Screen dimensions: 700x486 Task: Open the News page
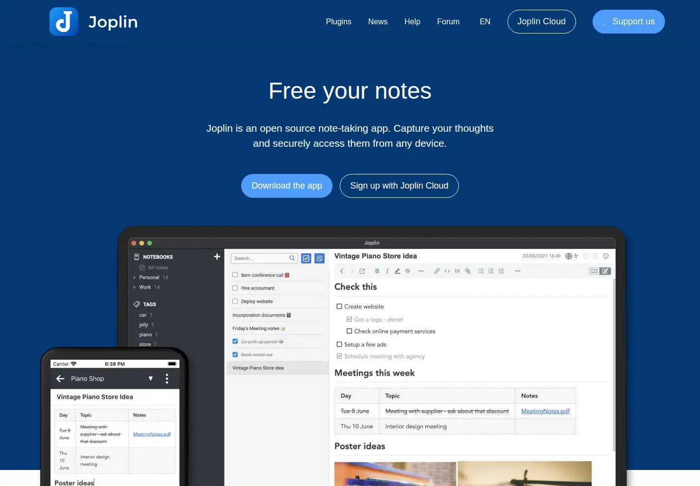coord(378,21)
